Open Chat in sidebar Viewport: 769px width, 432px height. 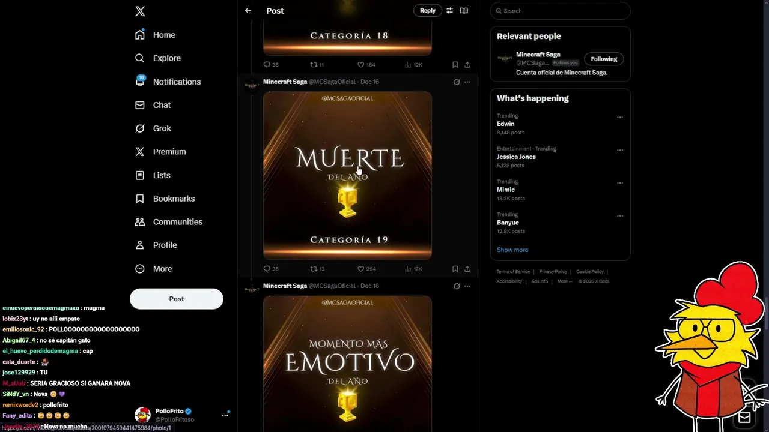click(x=153, y=105)
